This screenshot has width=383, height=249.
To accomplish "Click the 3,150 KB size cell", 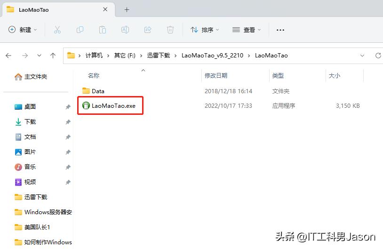I will pos(348,106).
